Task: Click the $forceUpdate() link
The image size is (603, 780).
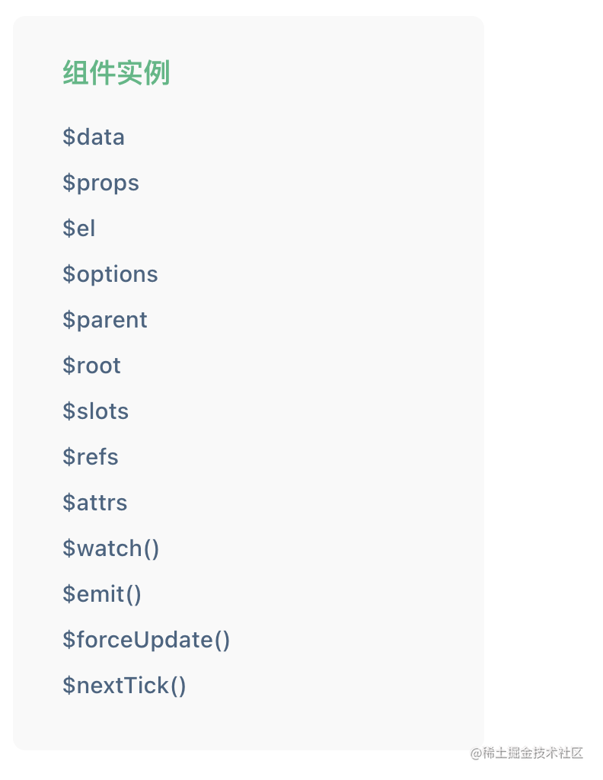Action: 146,640
